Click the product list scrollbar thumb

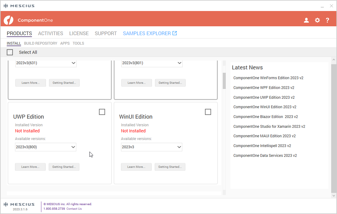point(224,81)
